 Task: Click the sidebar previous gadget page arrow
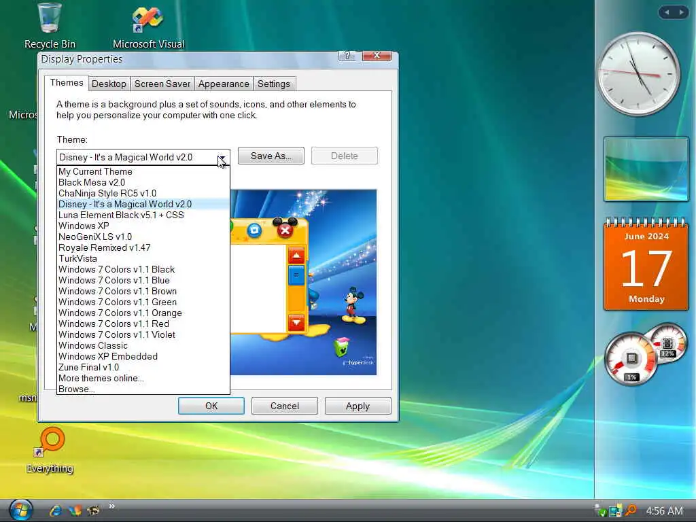[667, 12]
